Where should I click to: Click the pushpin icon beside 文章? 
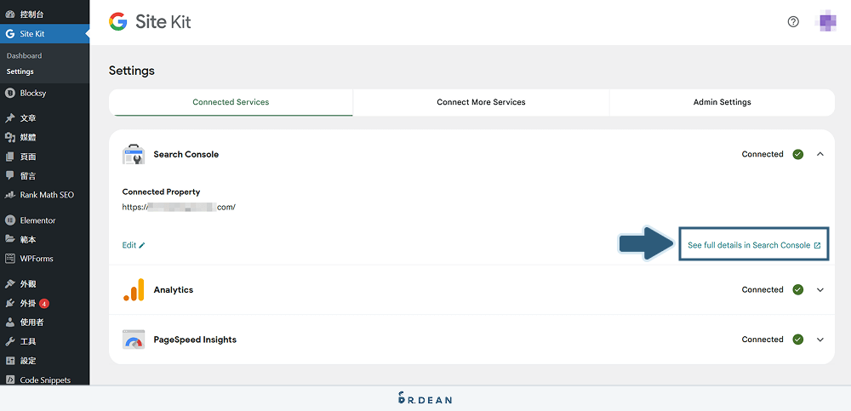(x=9, y=118)
